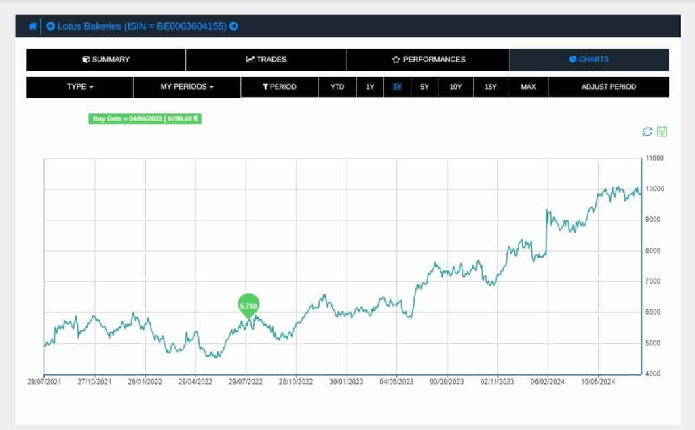Screen dimensions: 695x430
Task: Click the 5,780 buy marker on the chart
Action: [x=247, y=307]
